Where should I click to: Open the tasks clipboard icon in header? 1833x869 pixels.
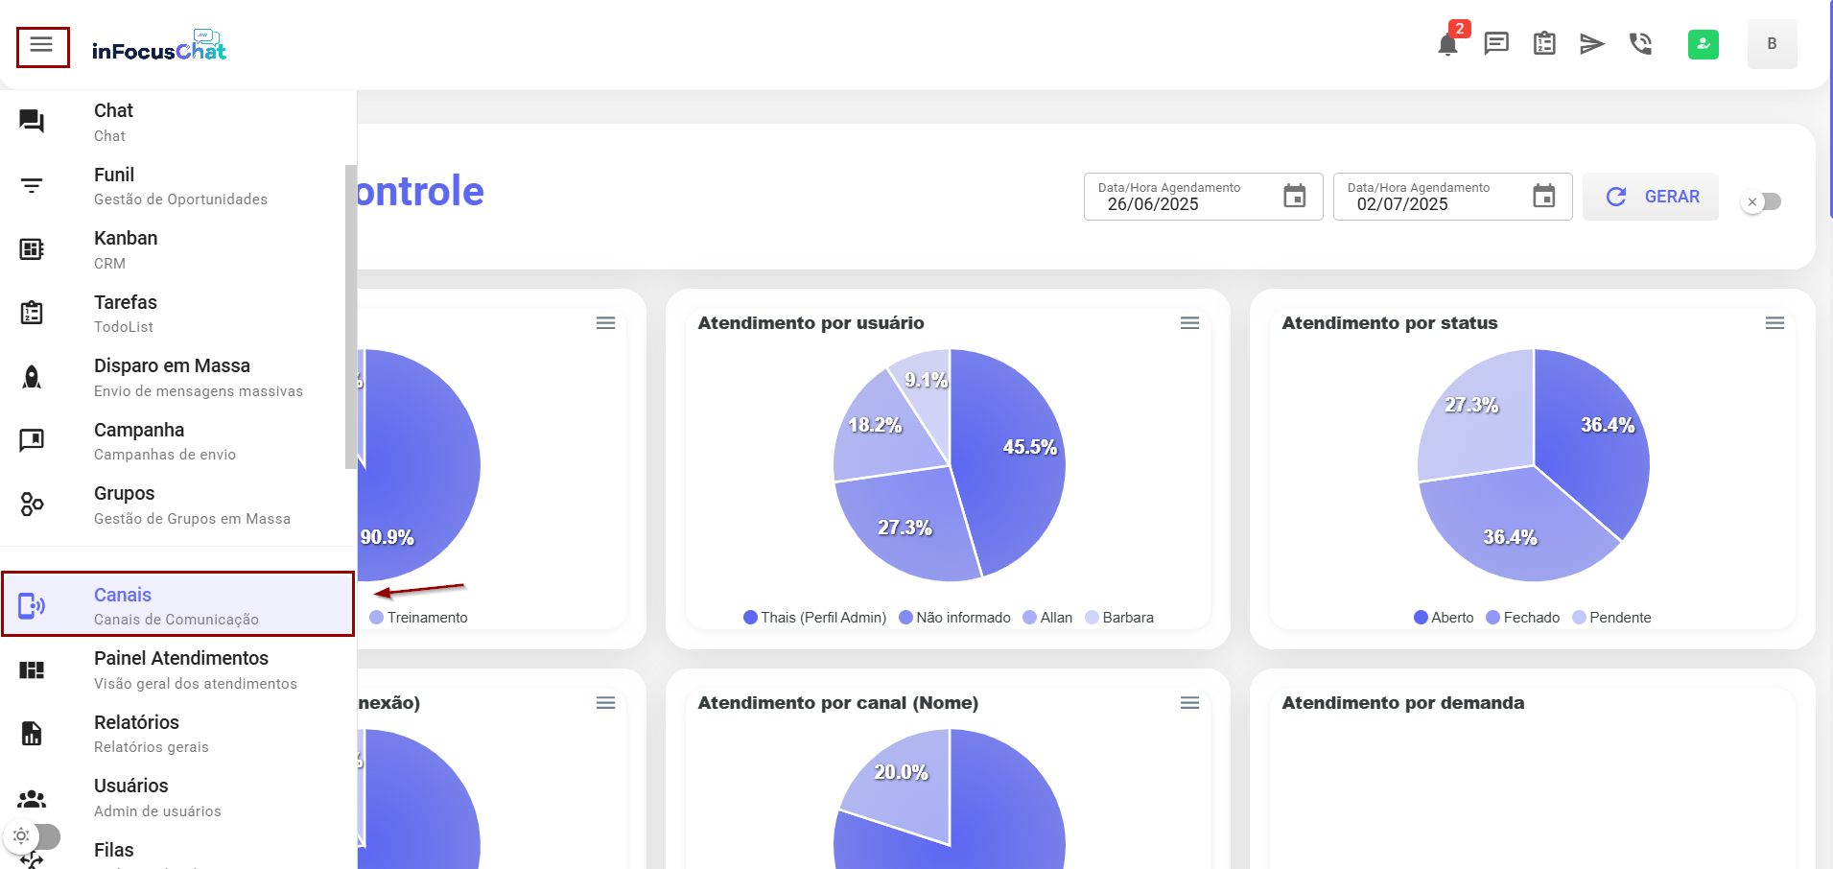point(1543,44)
